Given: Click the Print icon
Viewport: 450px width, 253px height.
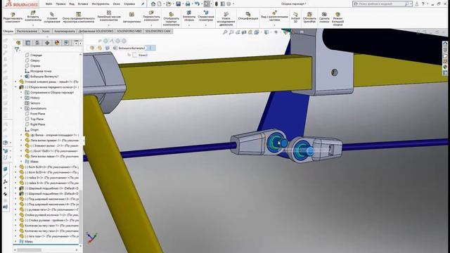Looking at the screenshot, I should coord(188,4).
